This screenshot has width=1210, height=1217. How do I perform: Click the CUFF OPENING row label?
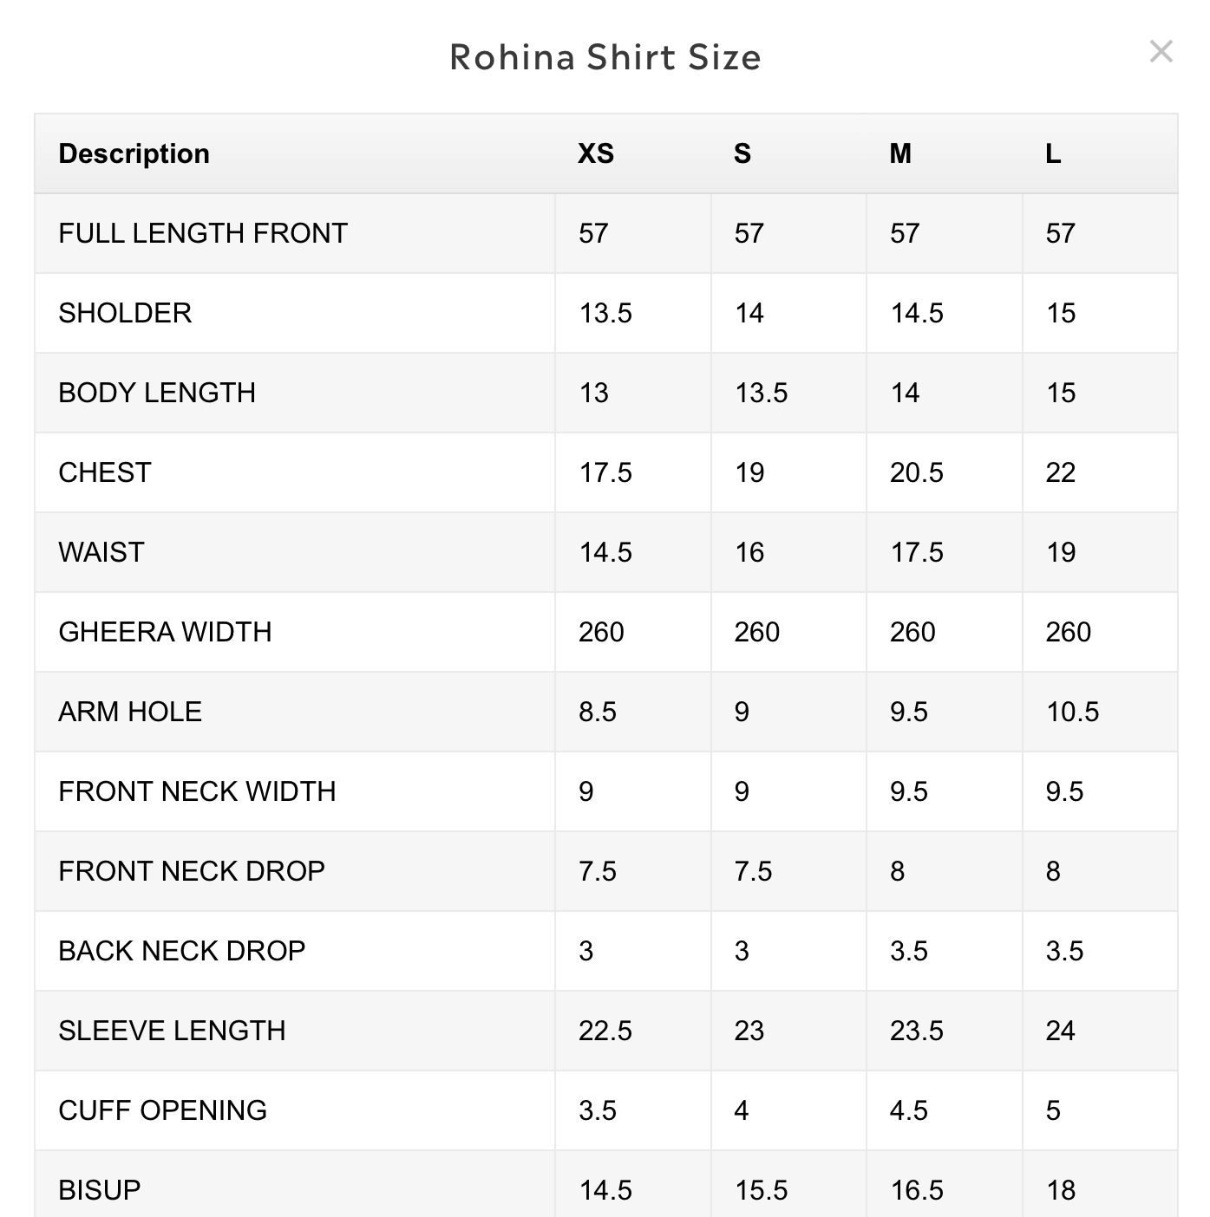[x=162, y=1110]
